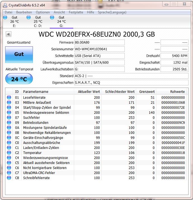The image size is (193, 200).
Task: Open the Optionen menu
Action: [43, 12]
